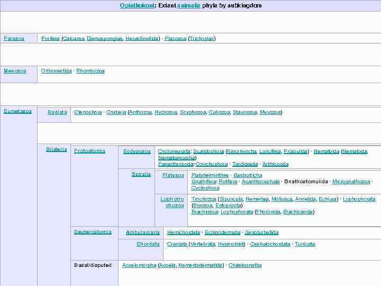Image resolution: width=381 pixels, height=286 pixels.
Task: Go to the Vertebrata page
Action: click(x=203, y=244)
